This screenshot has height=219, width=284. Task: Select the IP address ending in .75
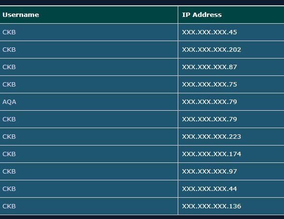click(x=210, y=85)
